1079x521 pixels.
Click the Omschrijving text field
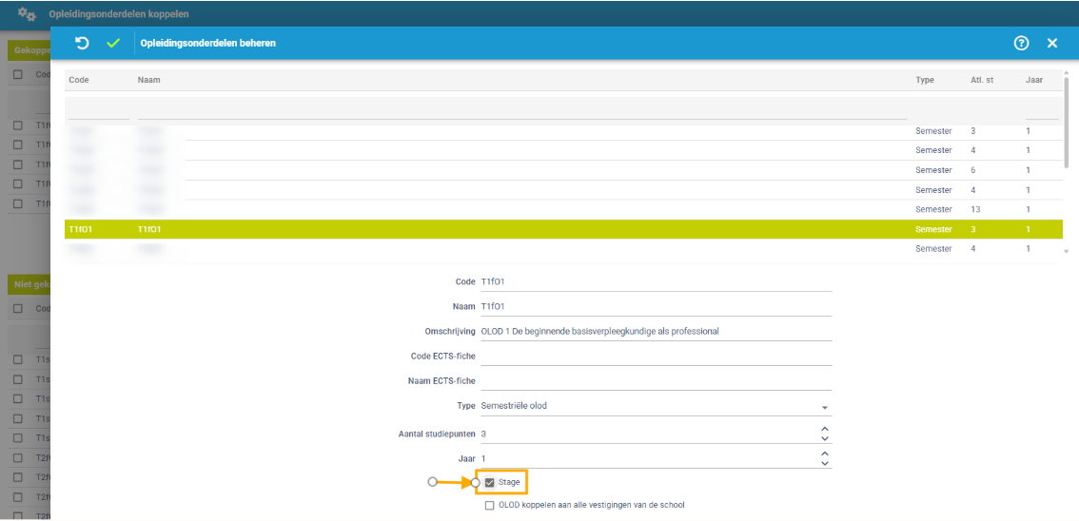[655, 331]
